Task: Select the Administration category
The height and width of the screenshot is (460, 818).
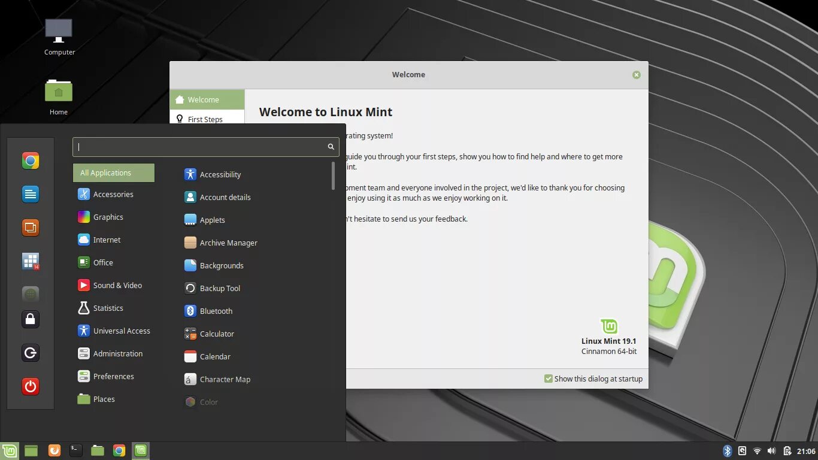Action: [x=114, y=353]
